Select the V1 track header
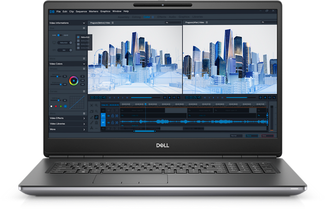This screenshot has width=325, height=209. 103,116
